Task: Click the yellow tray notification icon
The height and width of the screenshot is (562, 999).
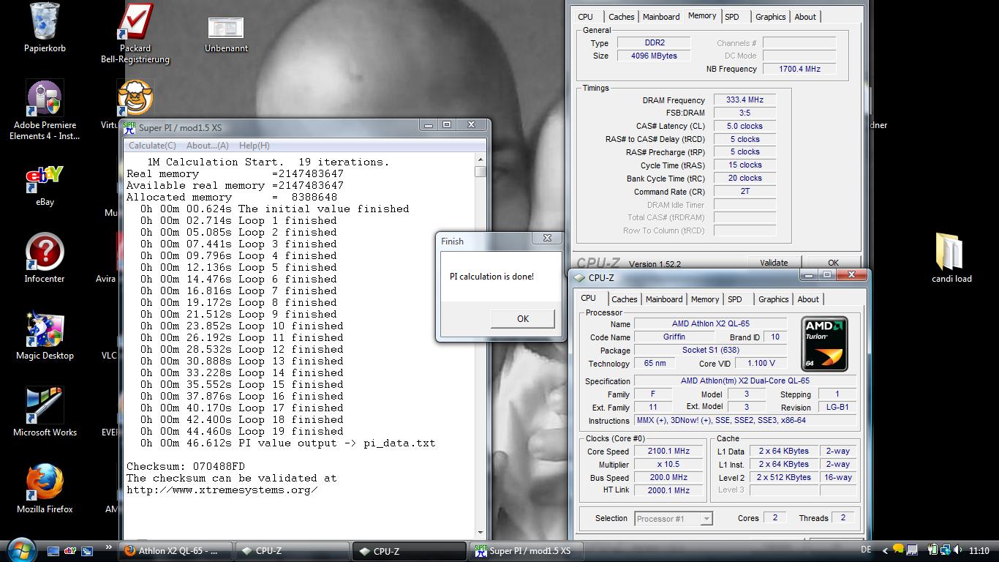Action: [898, 550]
